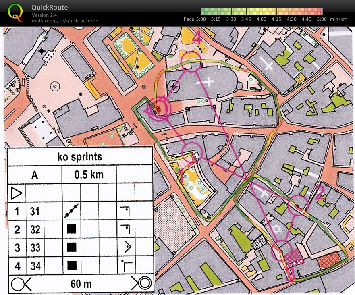Click the 3:45 pace label
Image resolution: width=355 pixels, height=295 pixels.
click(246, 19)
